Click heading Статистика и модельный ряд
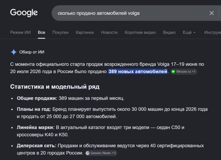This screenshot has width=221, height=160. coord(55,87)
